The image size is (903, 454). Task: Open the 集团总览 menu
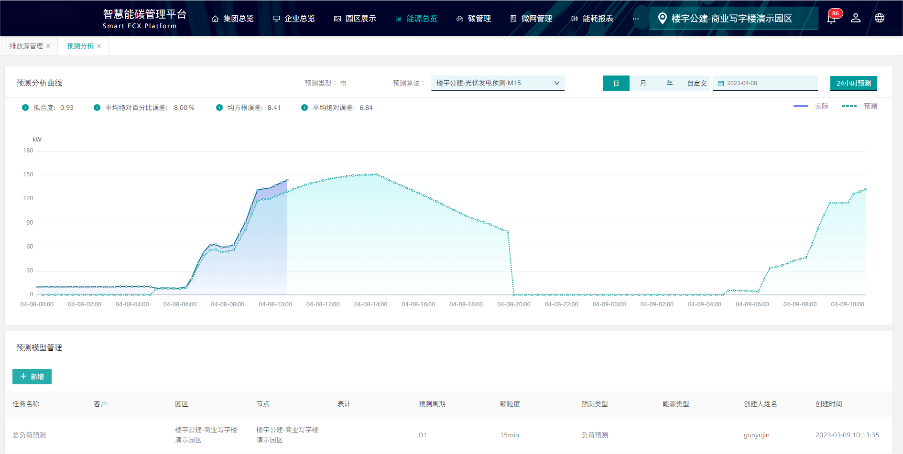(233, 19)
